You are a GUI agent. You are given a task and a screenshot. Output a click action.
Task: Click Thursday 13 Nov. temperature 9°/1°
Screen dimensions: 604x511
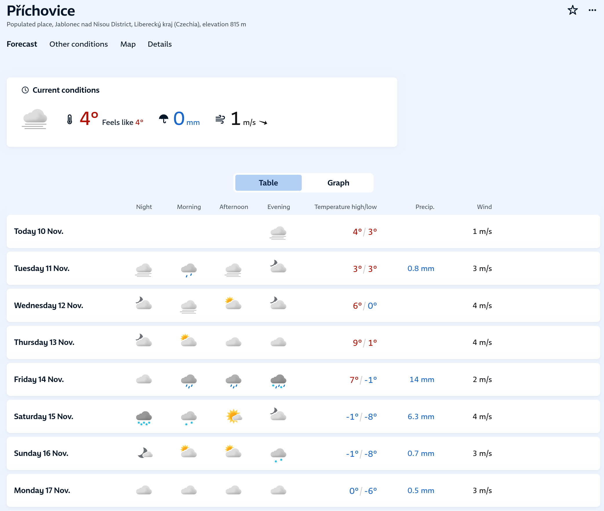coord(365,343)
